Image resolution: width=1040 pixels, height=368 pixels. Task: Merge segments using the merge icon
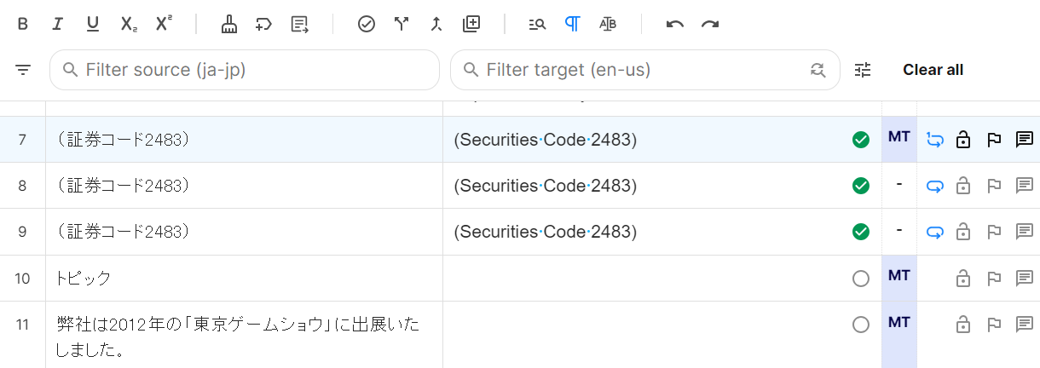(436, 24)
